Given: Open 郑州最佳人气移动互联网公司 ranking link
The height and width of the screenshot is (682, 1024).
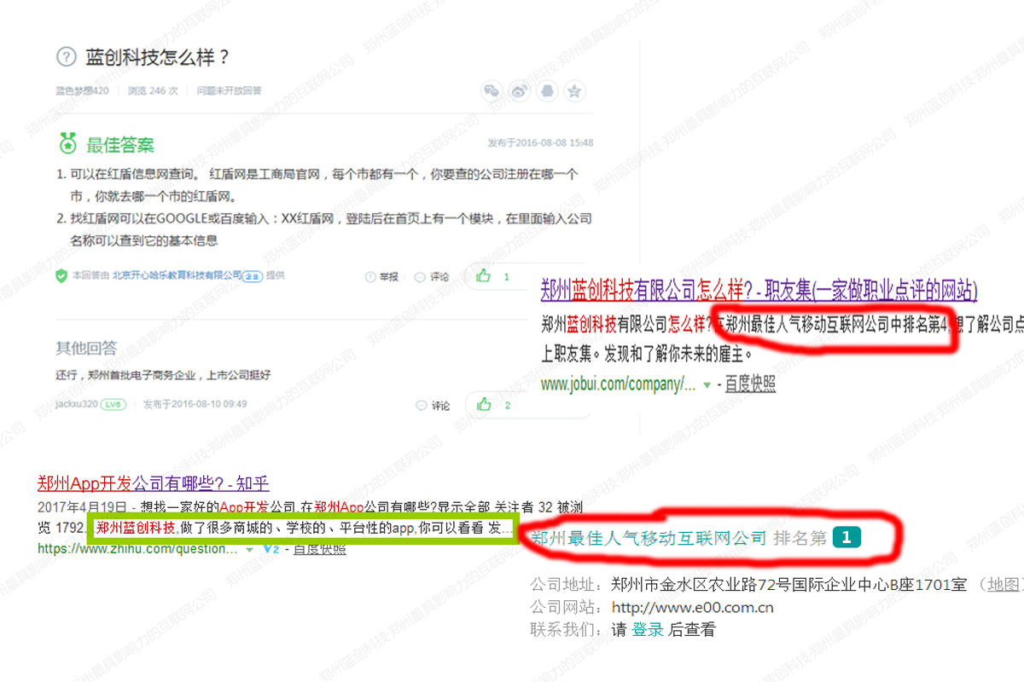Looking at the screenshot, I should tap(649, 538).
